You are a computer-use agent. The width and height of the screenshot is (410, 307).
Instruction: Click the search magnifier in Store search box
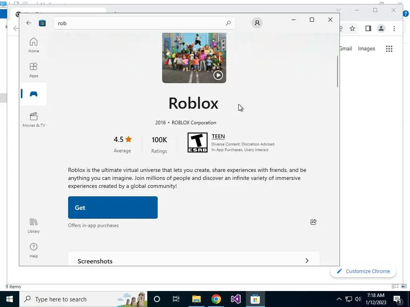click(228, 23)
